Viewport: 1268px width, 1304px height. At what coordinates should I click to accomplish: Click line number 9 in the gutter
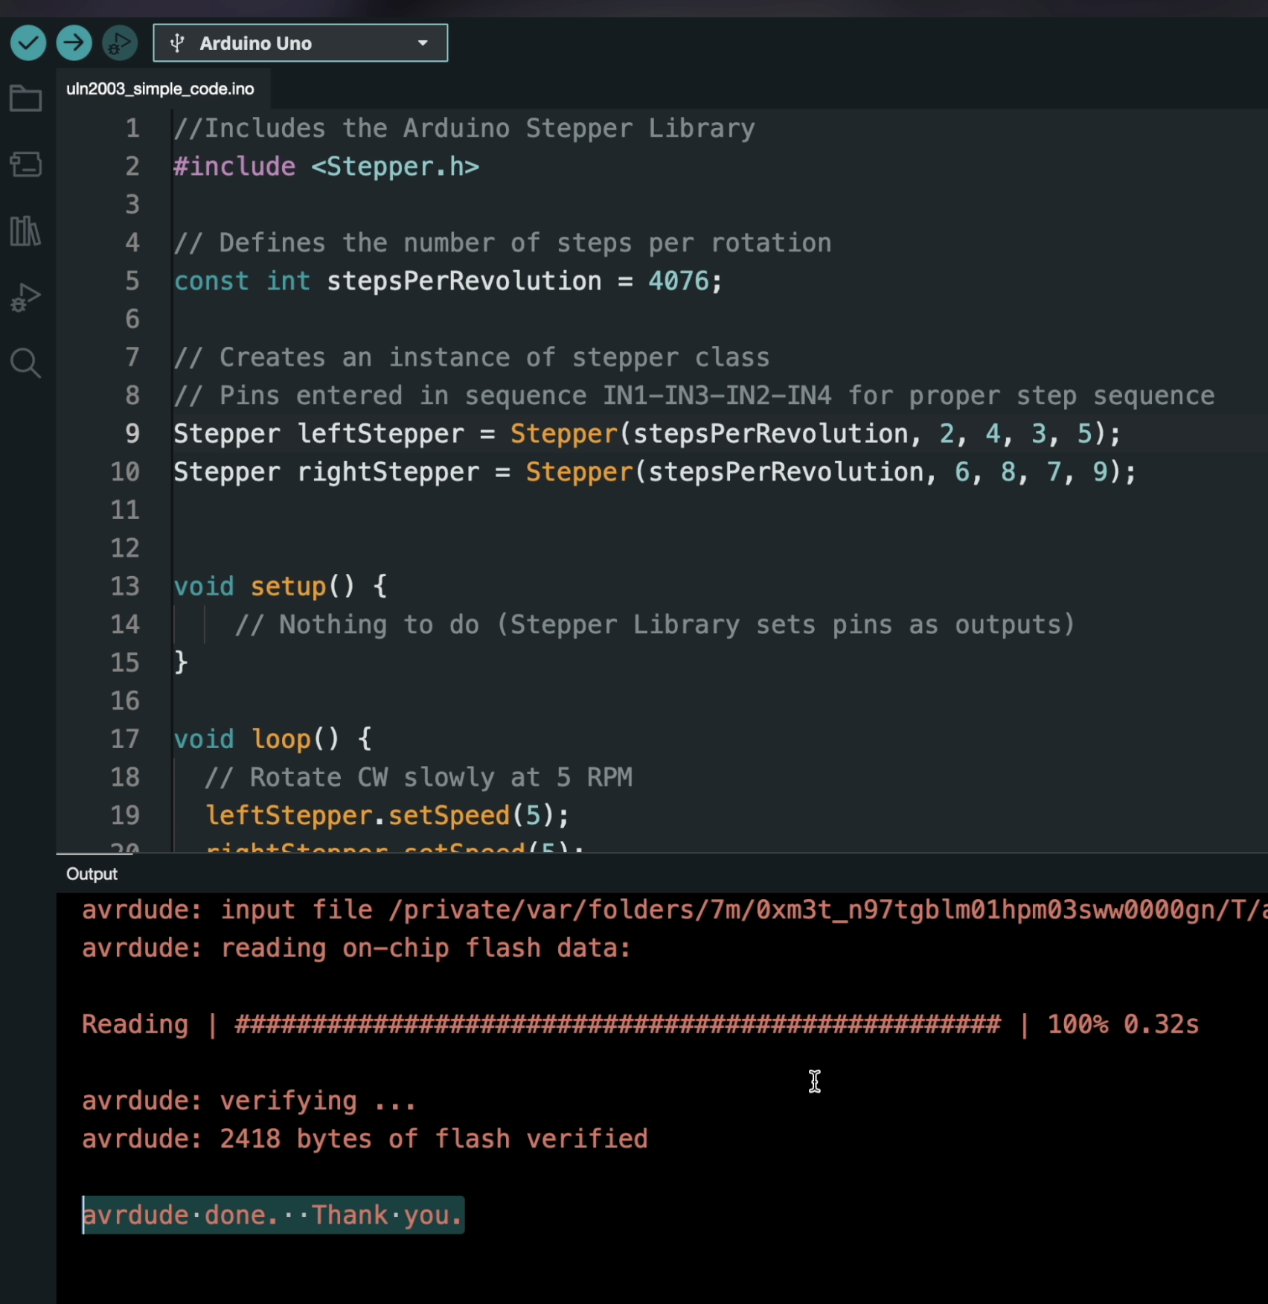click(x=132, y=433)
